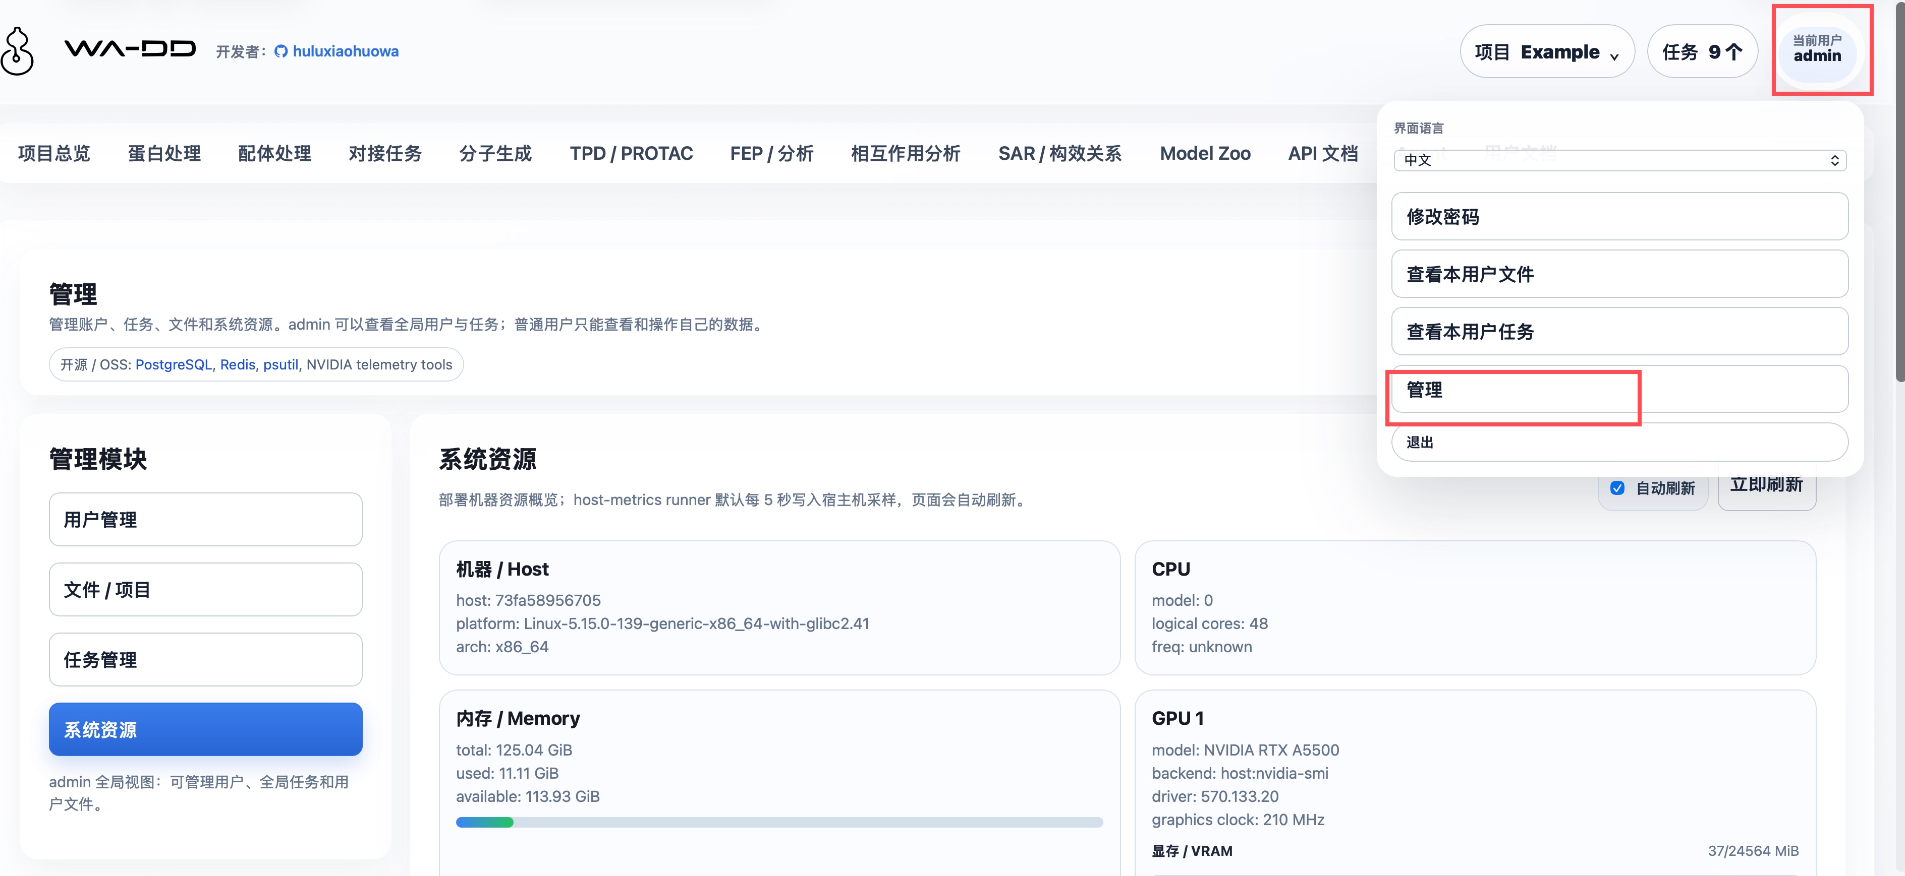The height and width of the screenshot is (876, 1905).
Task: Go to the FEP / 分析 tab
Action: 772,154
